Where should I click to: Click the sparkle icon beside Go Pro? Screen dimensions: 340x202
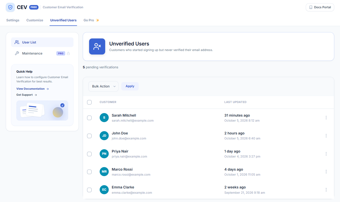pos(98,20)
